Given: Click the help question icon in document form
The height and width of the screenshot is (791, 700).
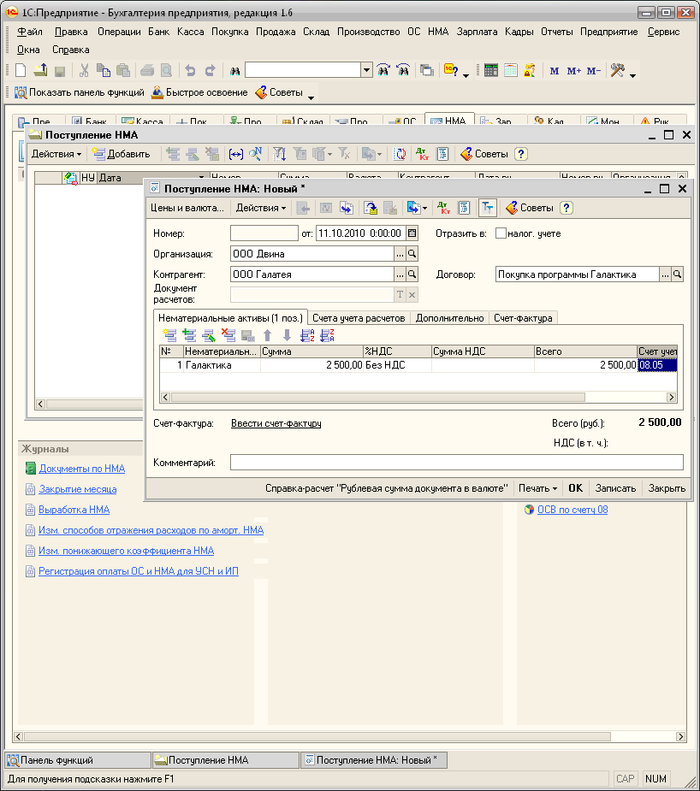Looking at the screenshot, I should 566,208.
